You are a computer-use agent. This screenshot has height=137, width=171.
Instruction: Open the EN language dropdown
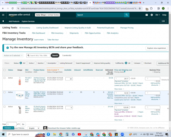(x=158, y=15)
